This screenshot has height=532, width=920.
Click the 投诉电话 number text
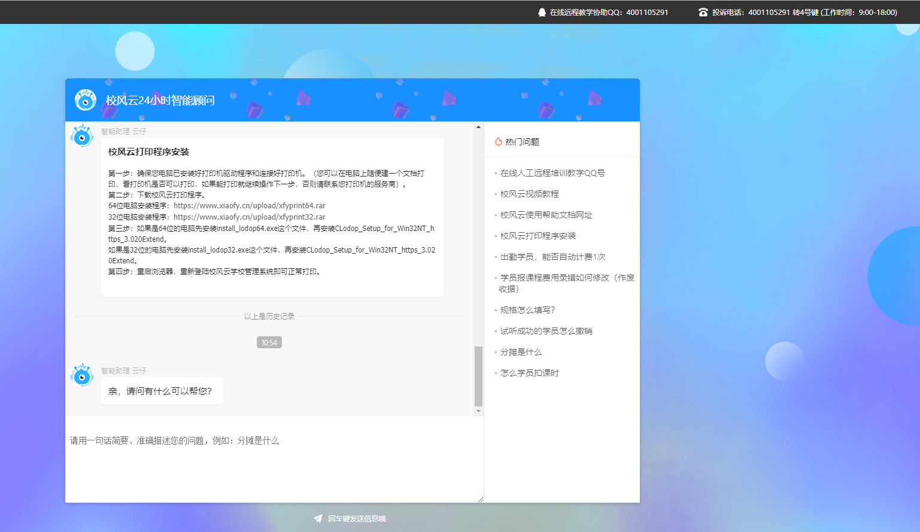tap(804, 12)
